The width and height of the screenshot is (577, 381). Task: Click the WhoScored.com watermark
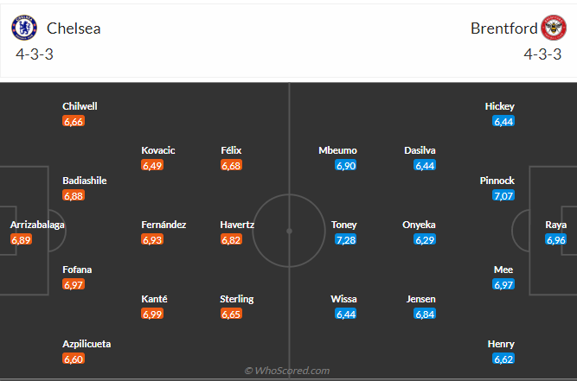288,371
